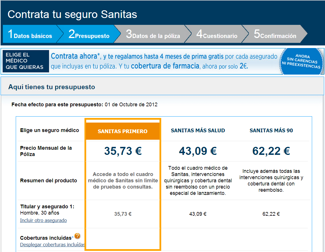Jump to step 4 Cuestionario

point(217,34)
